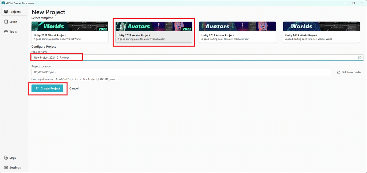
Task: Open the Tools section
Action: tap(14, 32)
